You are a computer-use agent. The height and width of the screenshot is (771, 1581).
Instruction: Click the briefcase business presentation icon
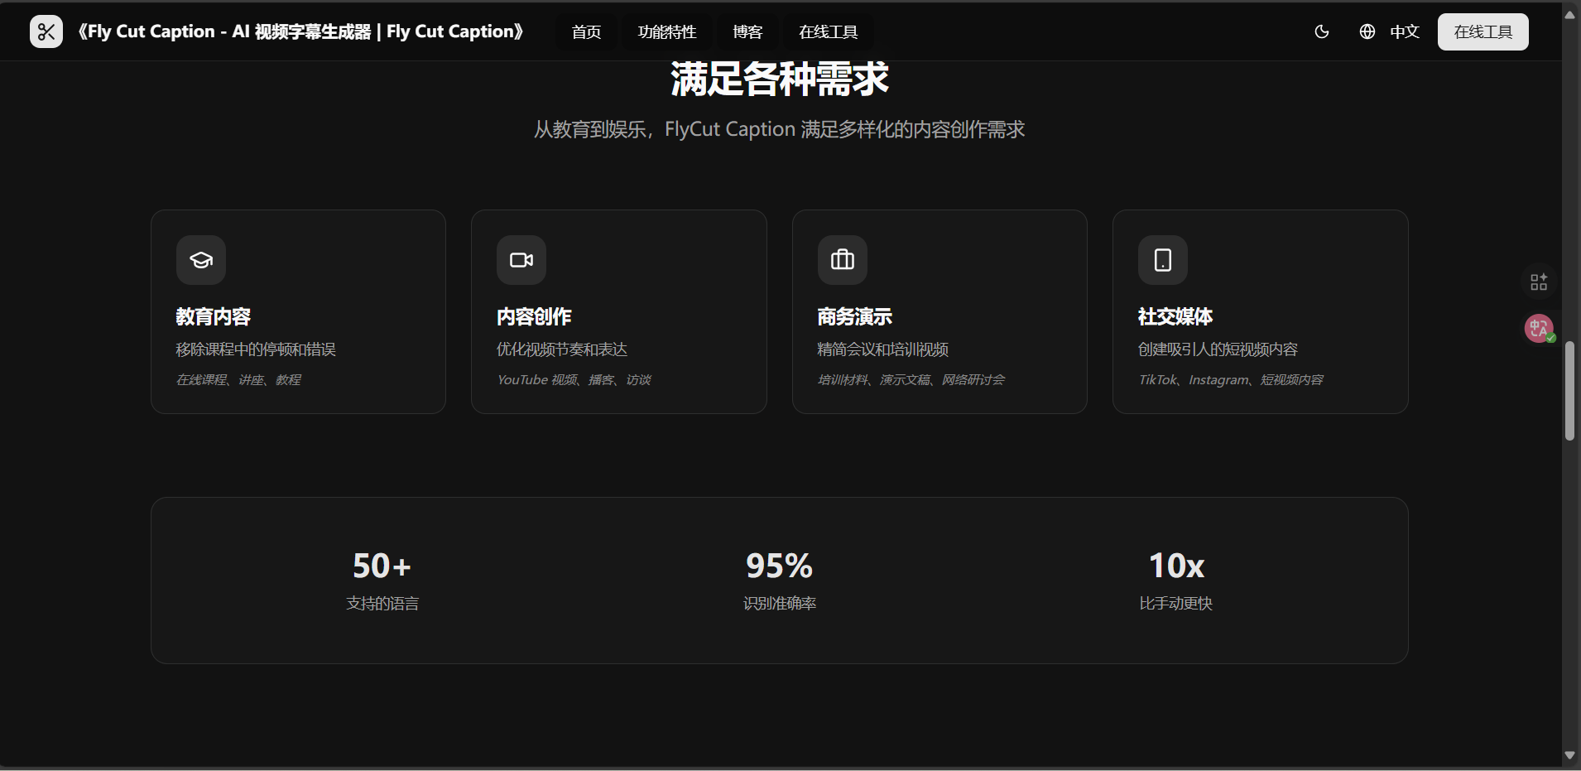[x=843, y=260]
